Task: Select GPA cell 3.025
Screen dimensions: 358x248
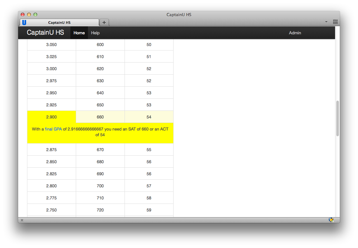Action: [52, 57]
